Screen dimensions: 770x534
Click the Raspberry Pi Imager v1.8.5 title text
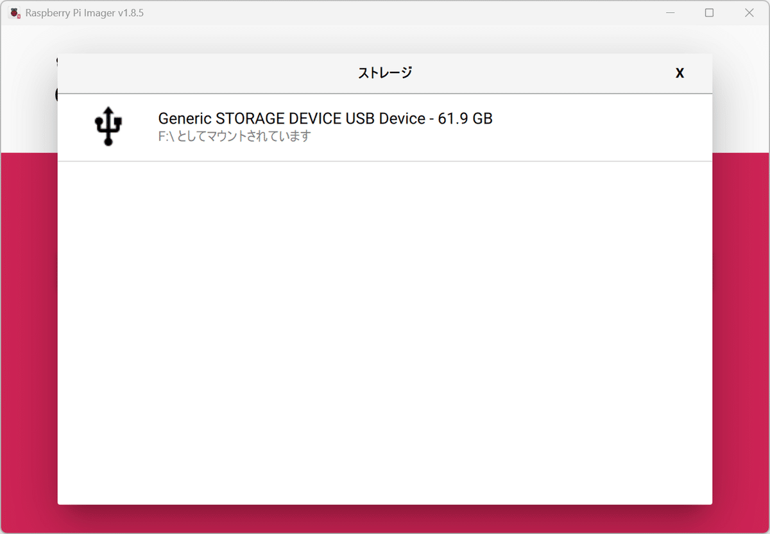[85, 13]
